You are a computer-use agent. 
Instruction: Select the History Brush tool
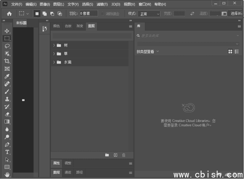pyautogui.click(x=7, y=107)
